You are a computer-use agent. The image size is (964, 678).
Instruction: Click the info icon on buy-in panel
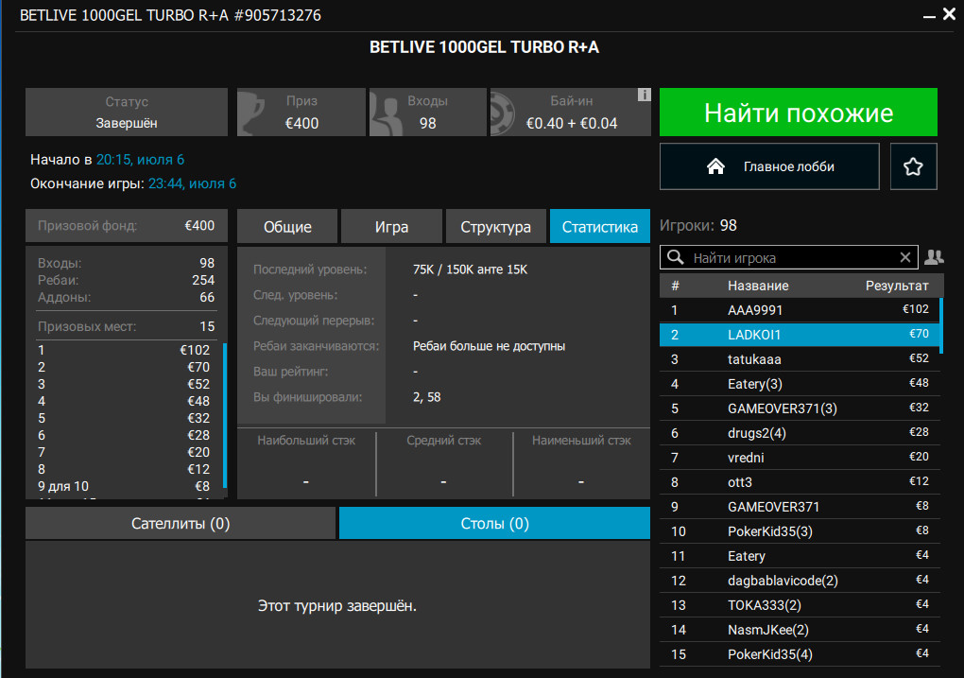[x=644, y=95]
